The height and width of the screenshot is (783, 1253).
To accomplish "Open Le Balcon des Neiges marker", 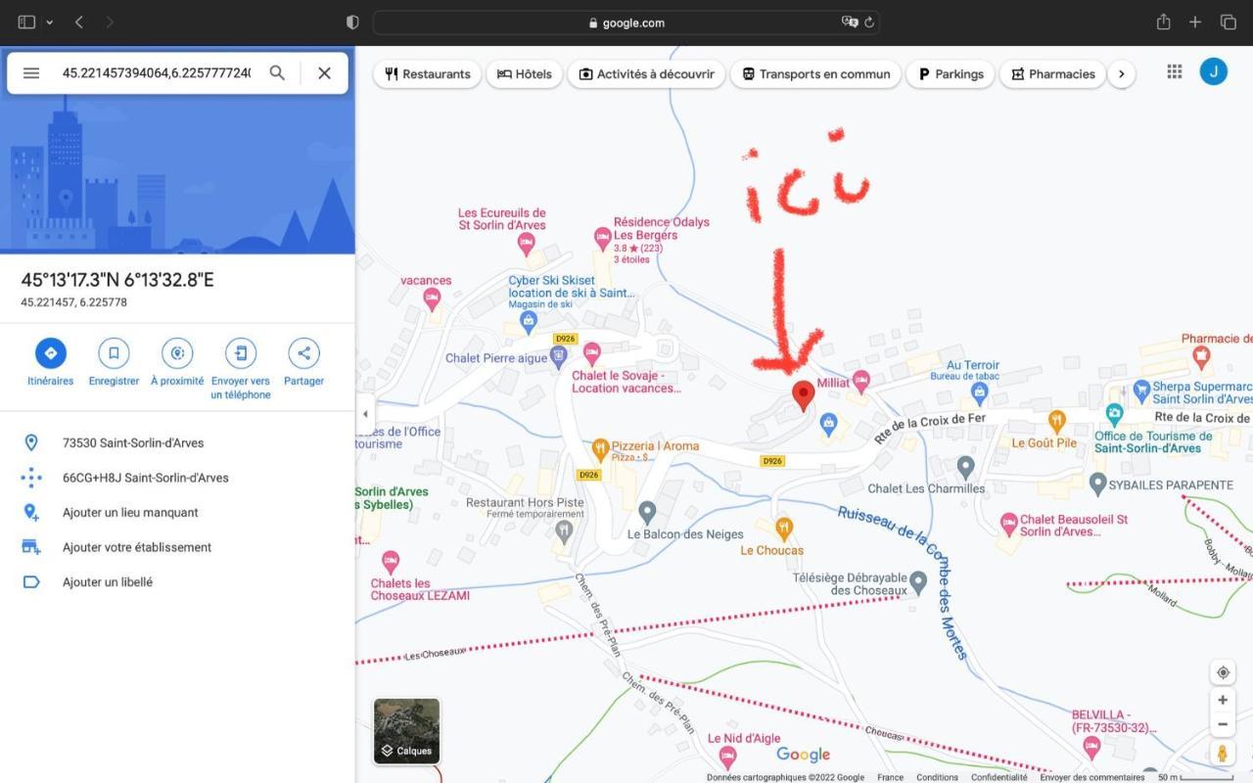I will click(647, 512).
